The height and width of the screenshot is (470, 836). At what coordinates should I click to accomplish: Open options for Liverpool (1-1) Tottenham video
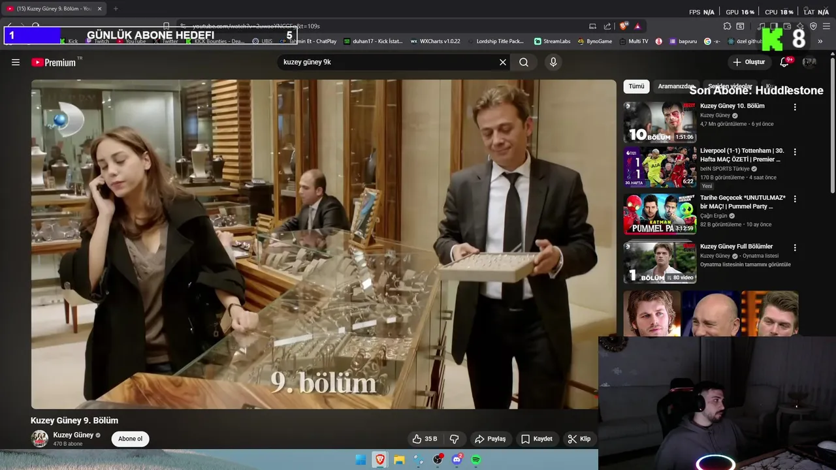point(795,152)
